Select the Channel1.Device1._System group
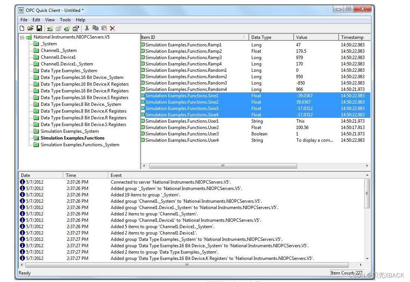This screenshot has height=282, width=410. [x=67, y=64]
